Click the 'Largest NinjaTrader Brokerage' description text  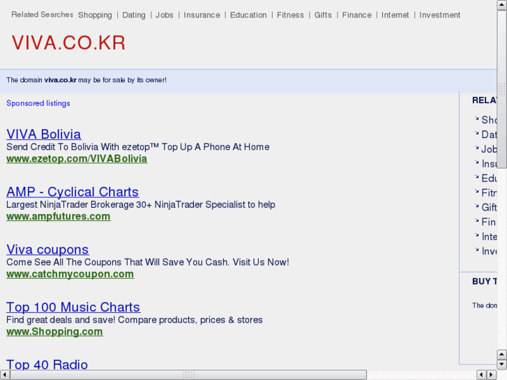click(x=141, y=204)
